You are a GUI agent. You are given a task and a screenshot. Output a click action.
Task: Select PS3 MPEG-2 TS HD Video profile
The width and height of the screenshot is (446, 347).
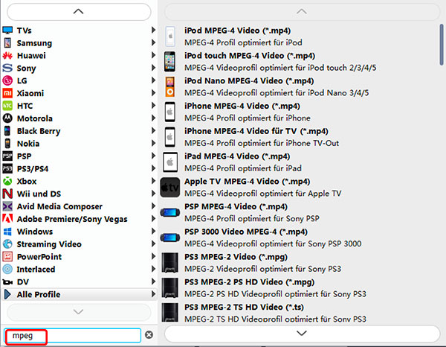pos(300,312)
